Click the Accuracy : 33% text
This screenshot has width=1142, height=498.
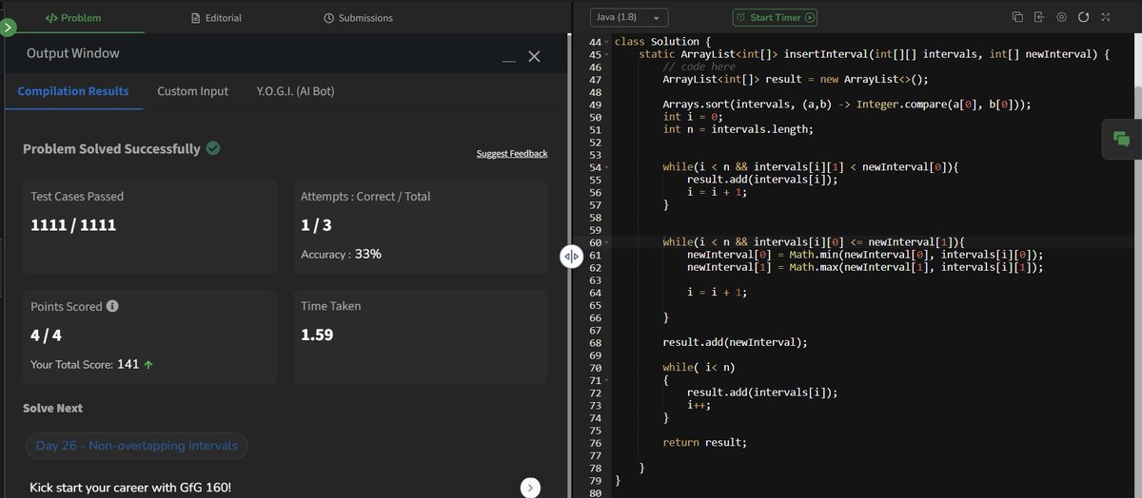(341, 254)
